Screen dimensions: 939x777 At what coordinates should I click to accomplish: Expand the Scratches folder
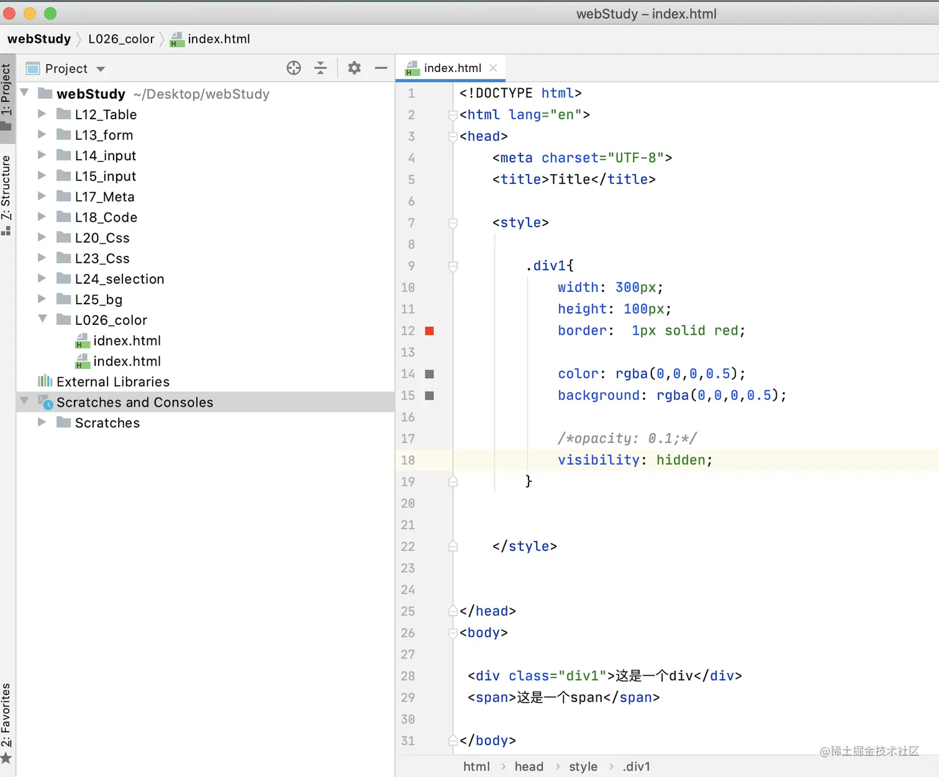(x=42, y=422)
